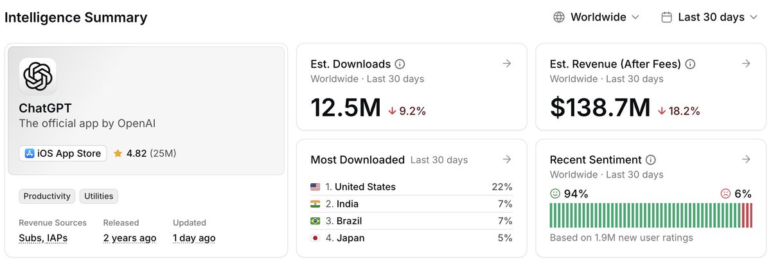Click the 22% United States share
The height and width of the screenshot is (261, 771).
click(502, 187)
